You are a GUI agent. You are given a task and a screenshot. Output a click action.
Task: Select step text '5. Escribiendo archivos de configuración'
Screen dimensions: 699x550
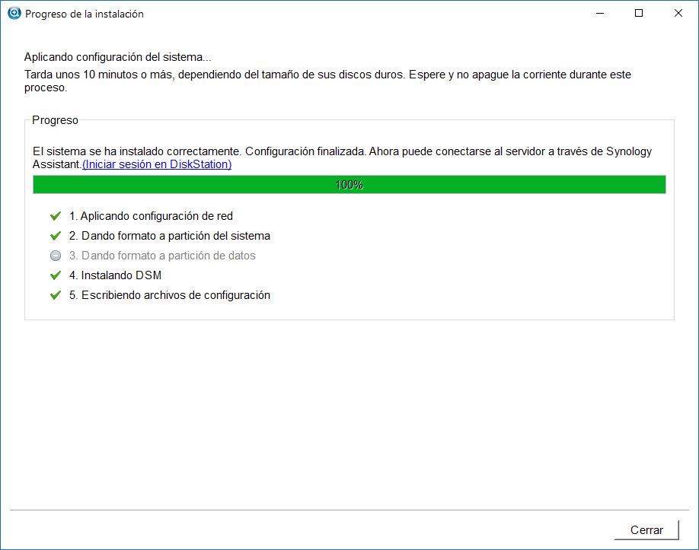pos(169,295)
